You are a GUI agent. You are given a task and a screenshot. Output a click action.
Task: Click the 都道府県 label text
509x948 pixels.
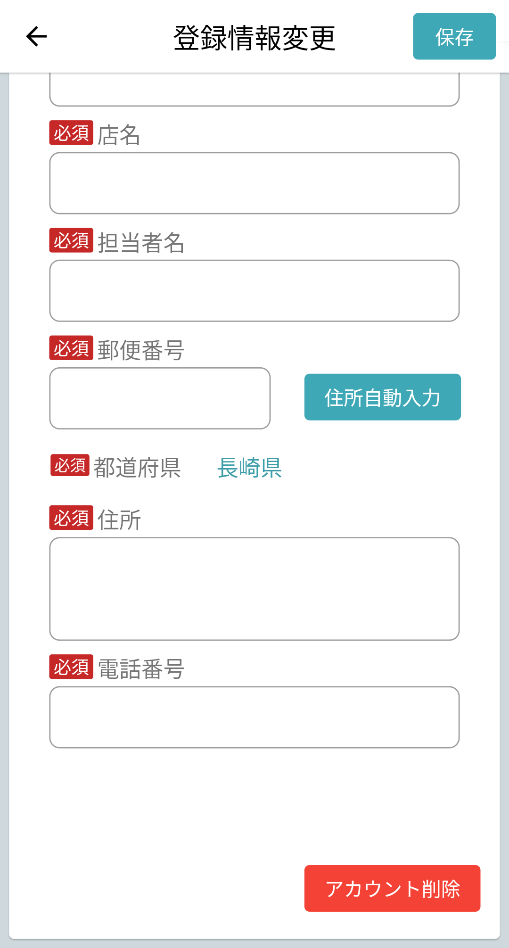pyautogui.click(x=137, y=468)
